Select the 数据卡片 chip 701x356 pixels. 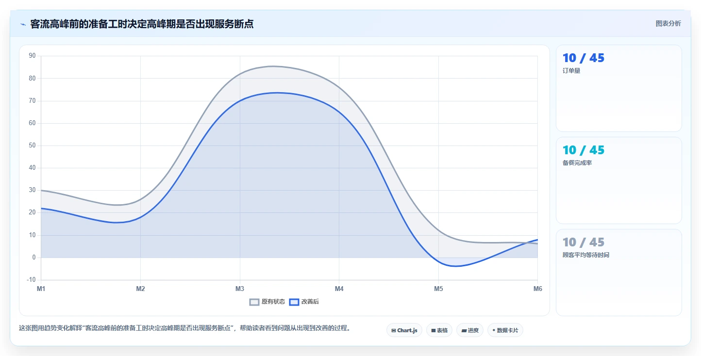point(505,330)
